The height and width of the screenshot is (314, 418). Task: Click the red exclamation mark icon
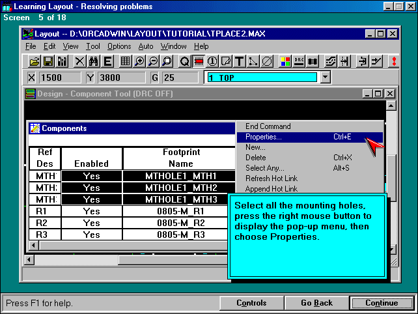click(393, 61)
